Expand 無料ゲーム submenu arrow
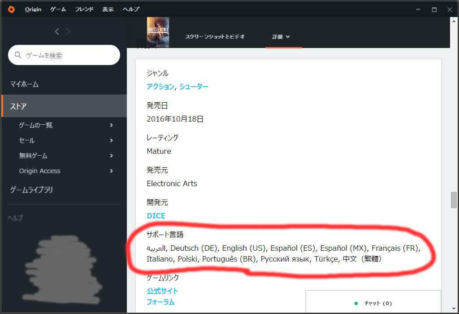This screenshot has width=459, height=314. pos(111,156)
